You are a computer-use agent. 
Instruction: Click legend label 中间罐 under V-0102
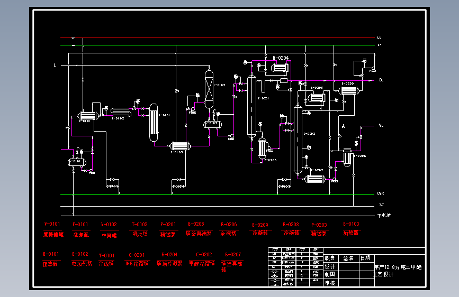click(109, 235)
